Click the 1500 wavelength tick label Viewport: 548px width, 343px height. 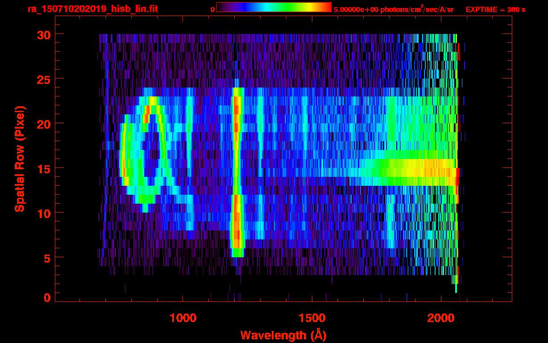[x=311, y=318]
